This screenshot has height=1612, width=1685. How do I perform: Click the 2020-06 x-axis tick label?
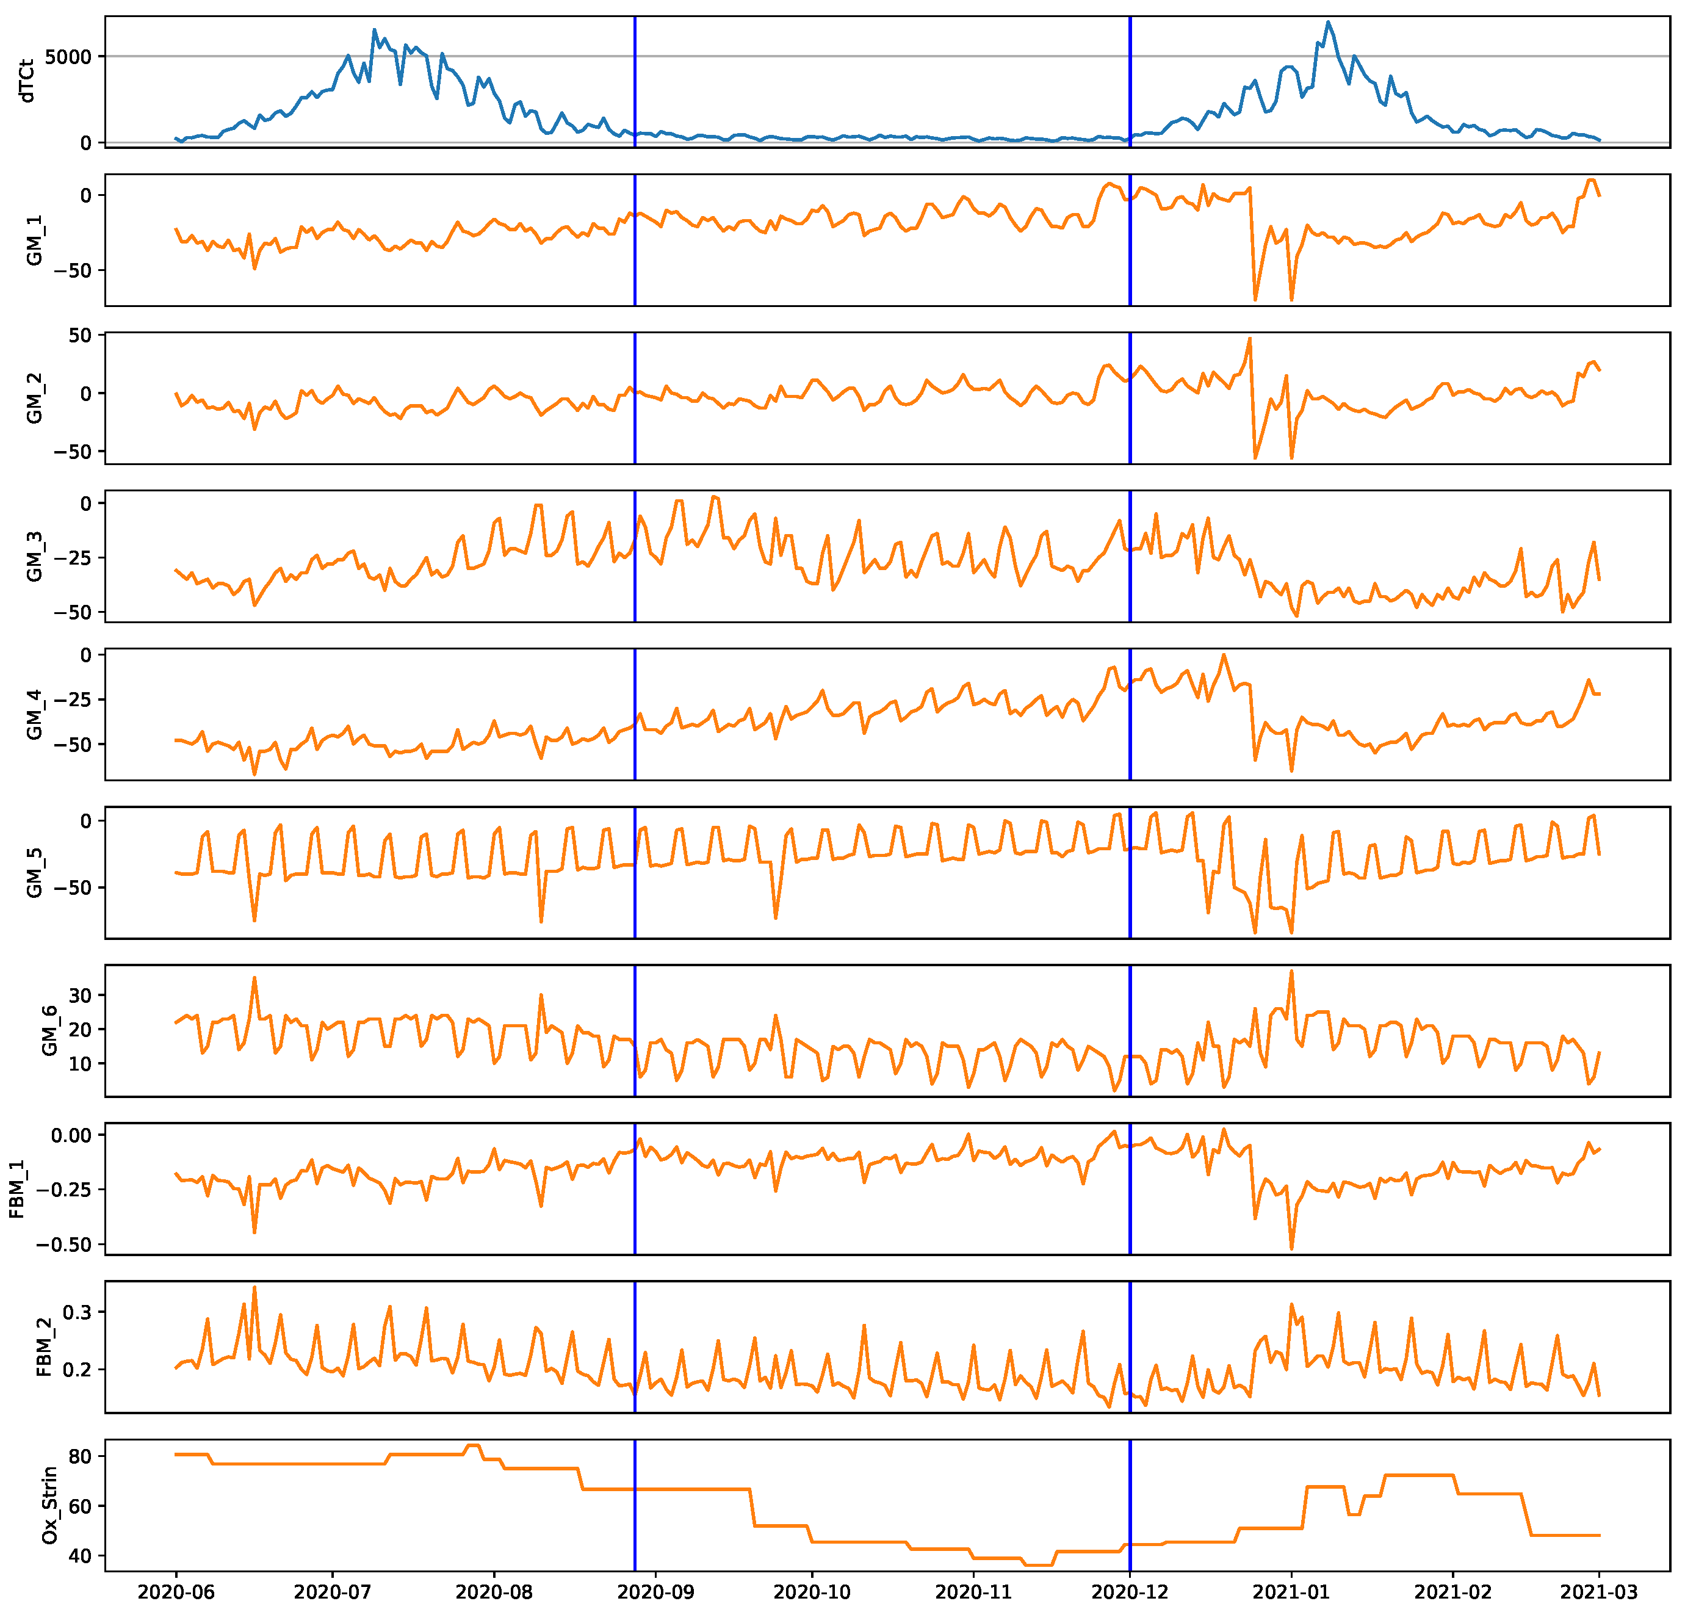(x=175, y=1592)
